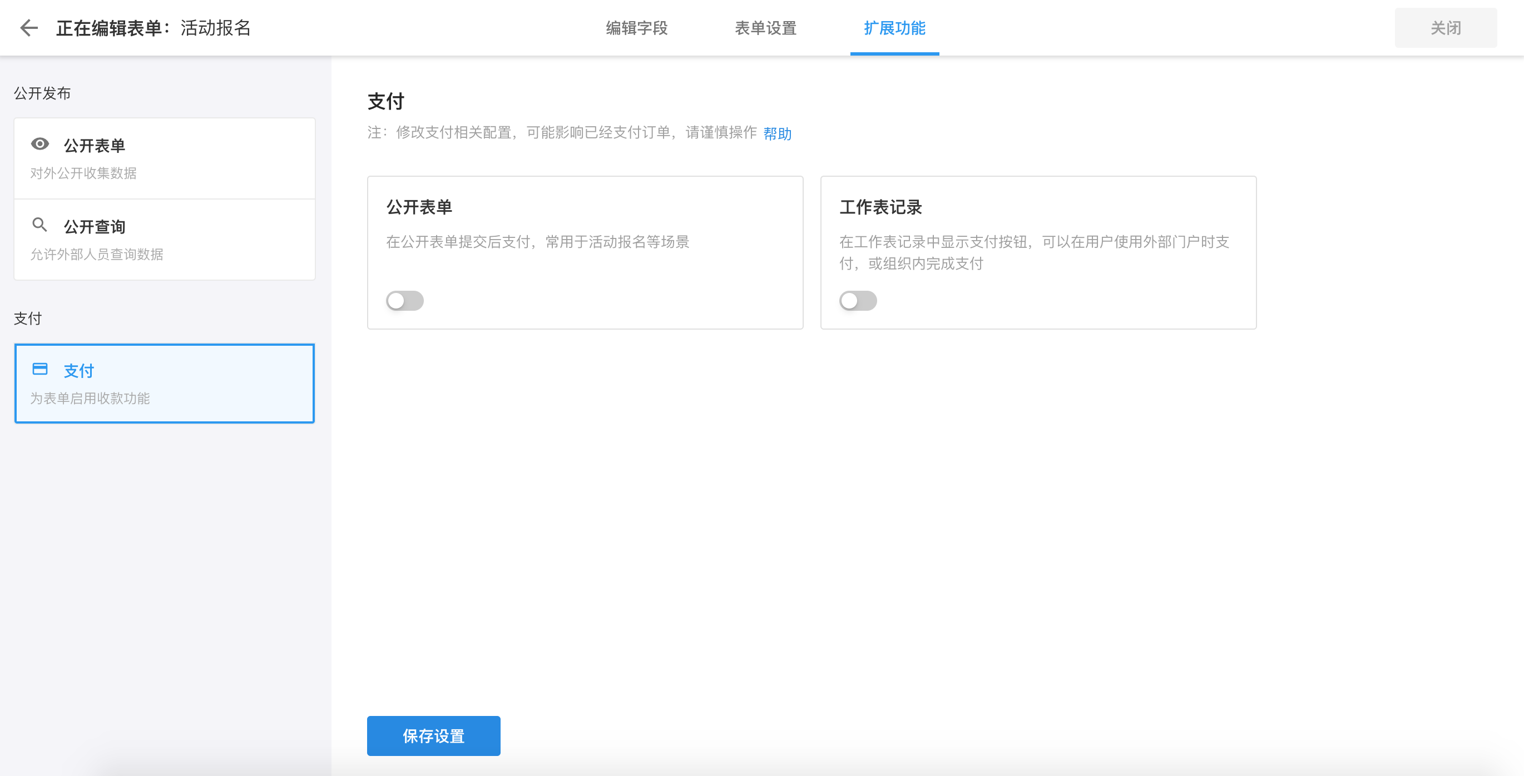Click the magnifier icon beside 公开查询

coord(39,225)
